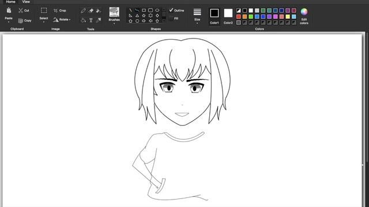Pick the Triangle shape
The width and height of the screenshot is (369, 207).
(x=137, y=16)
